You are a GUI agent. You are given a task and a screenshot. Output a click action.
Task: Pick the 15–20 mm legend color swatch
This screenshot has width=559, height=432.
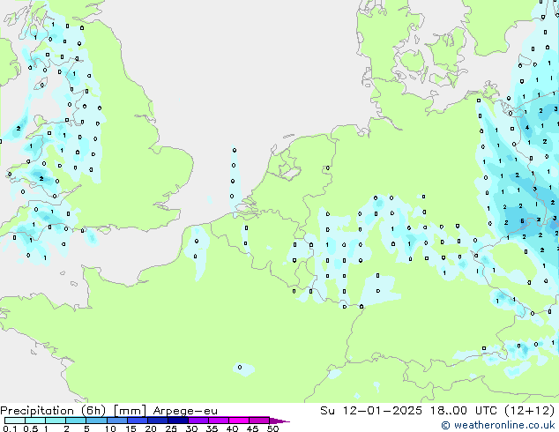[138, 421]
